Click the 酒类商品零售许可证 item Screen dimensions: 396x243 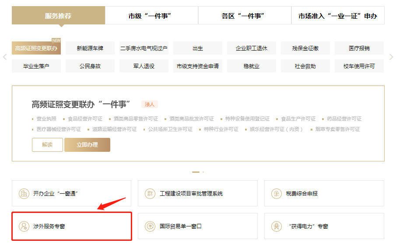[136, 119]
